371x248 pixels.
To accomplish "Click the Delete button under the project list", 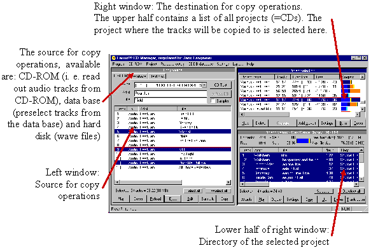I will [x=260, y=123].
